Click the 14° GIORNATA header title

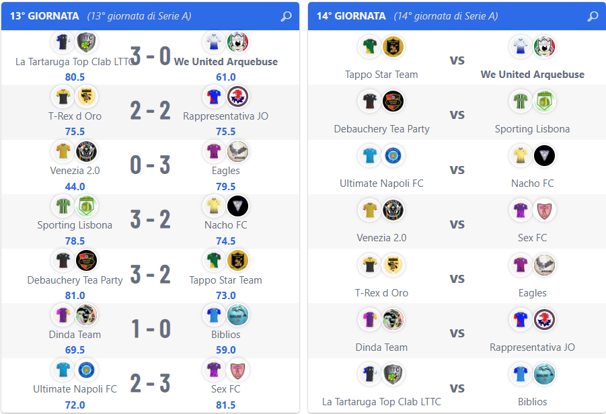tap(351, 16)
